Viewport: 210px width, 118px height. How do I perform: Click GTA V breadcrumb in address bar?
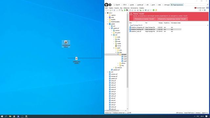tap(125, 5)
